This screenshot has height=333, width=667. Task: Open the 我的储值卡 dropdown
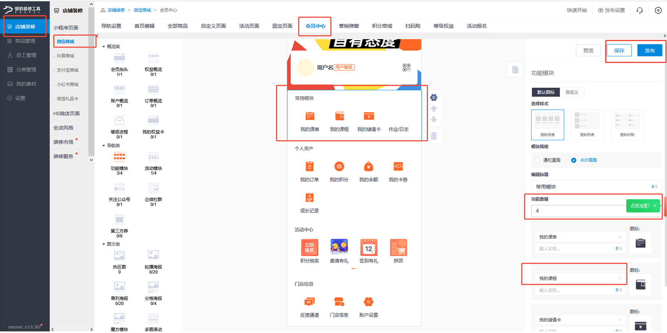tap(580, 320)
